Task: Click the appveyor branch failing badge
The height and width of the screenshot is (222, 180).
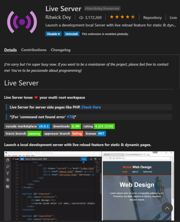Action: (x=63, y=134)
